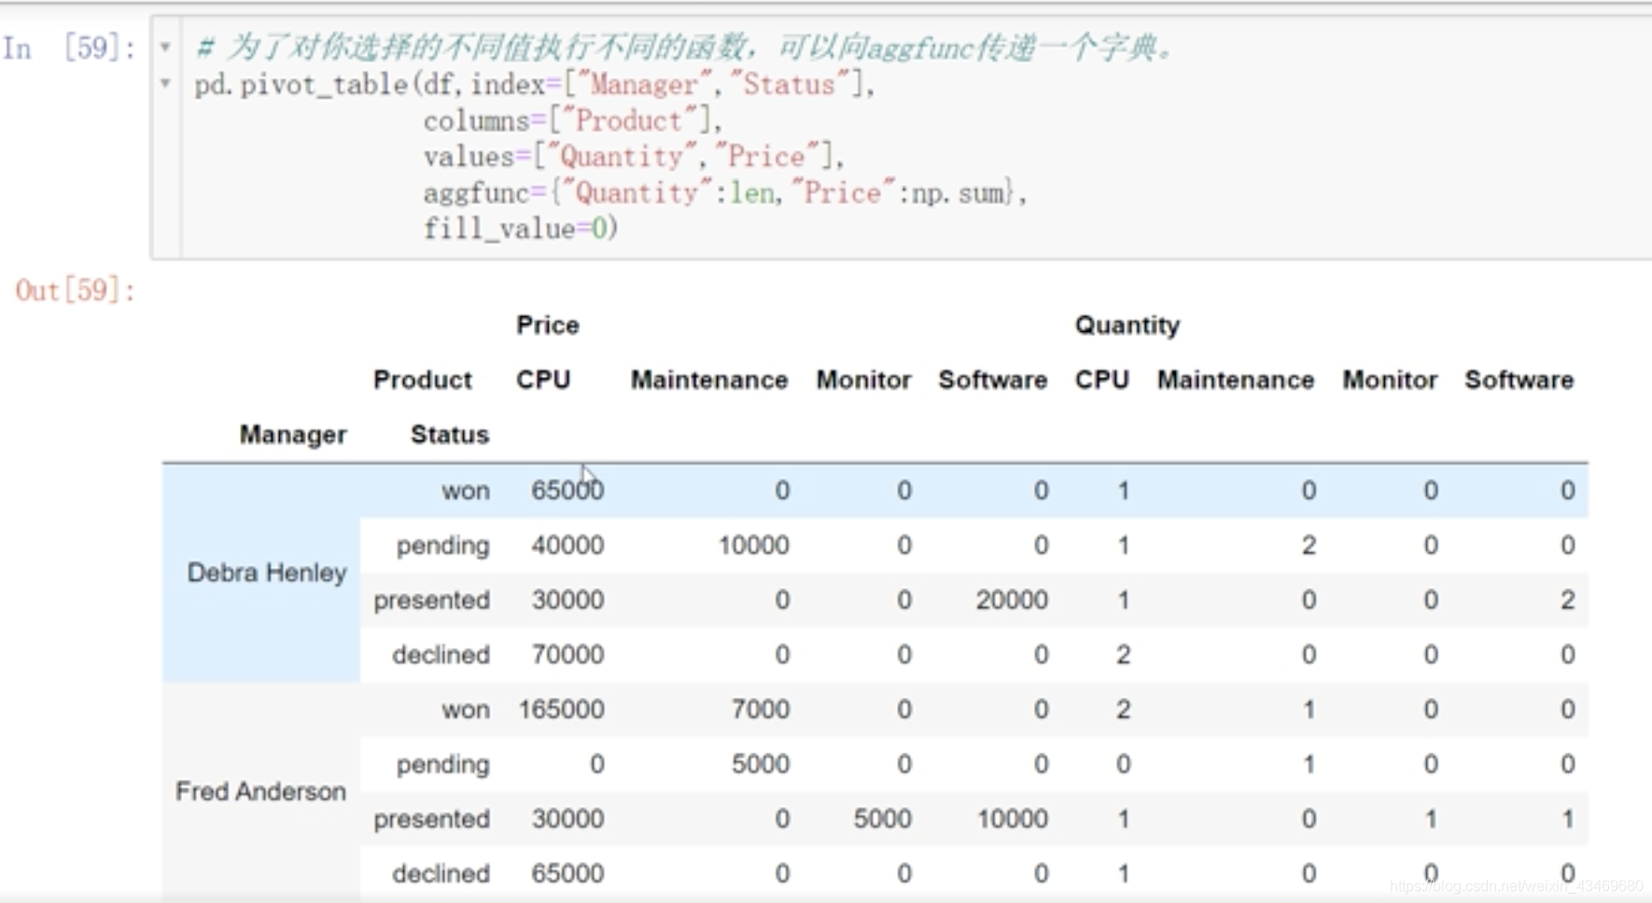The width and height of the screenshot is (1652, 903).
Task: Click the 10000 Software price for Fred presented
Action: [1012, 819]
